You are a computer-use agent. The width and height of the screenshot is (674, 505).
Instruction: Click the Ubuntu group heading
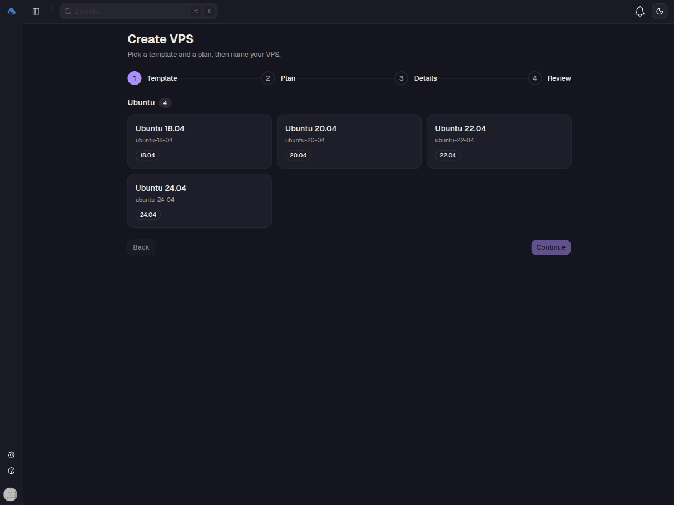pyautogui.click(x=141, y=102)
